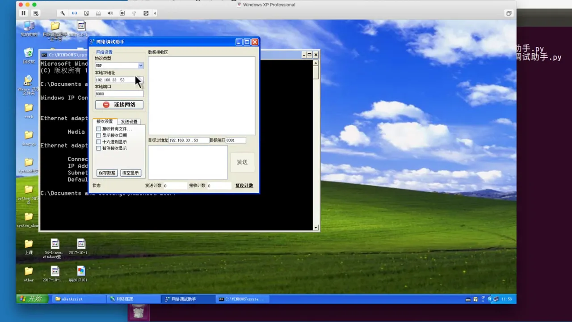Select QQ2017101 image file icon
This screenshot has height=322, width=572.
[x=81, y=274]
